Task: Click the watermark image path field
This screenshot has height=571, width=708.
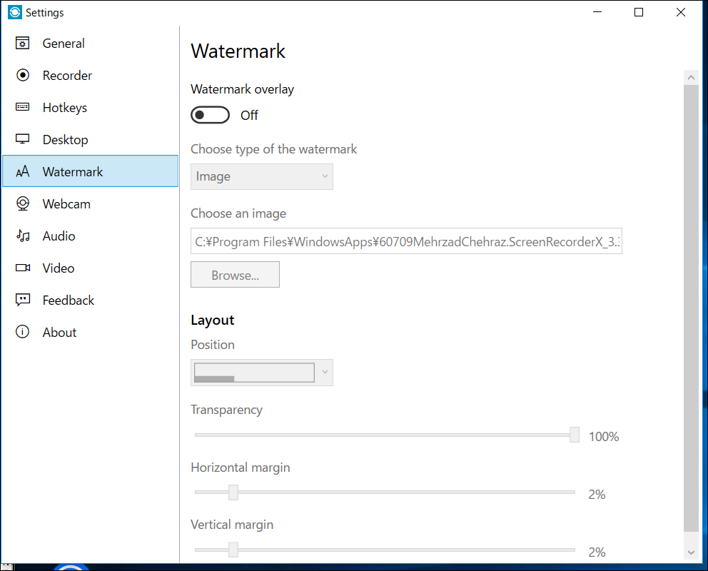Action: (x=405, y=241)
